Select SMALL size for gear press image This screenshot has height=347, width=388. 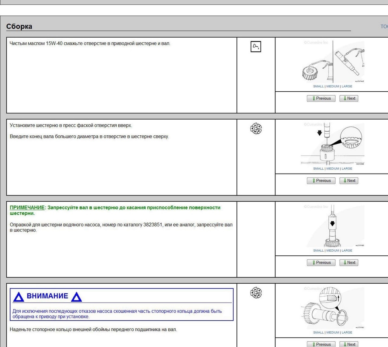(x=318, y=168)
